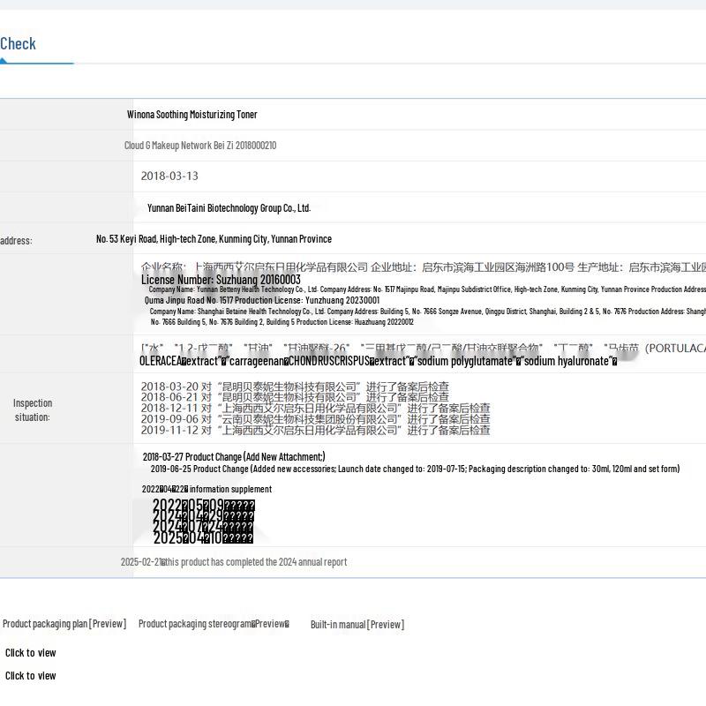Image resolution: width=706 pixels, height=706 pixels.
Task: Click the second 'Click to view' link
Action: [30, 676]
